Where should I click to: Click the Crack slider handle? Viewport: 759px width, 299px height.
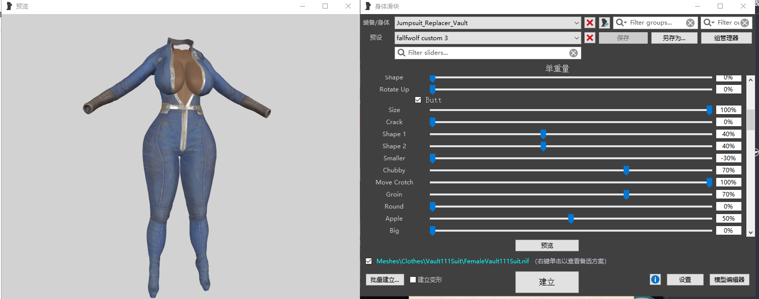432,122
